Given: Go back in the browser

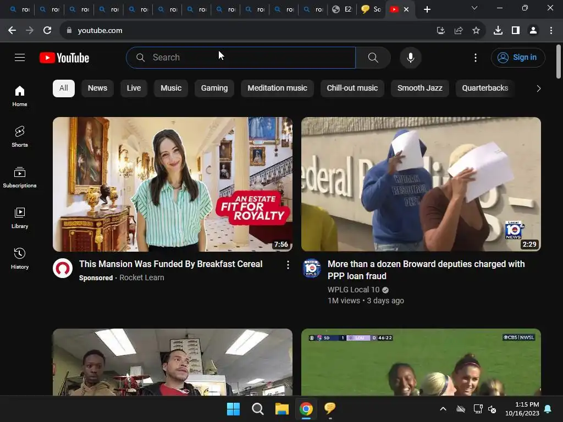Looking at the screenshot, I should tap(12, 31).
